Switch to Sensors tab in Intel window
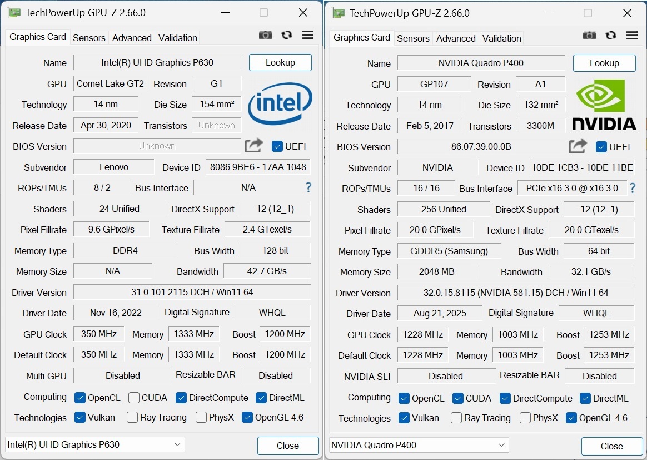The image size is (647, 460). point(89,38)
